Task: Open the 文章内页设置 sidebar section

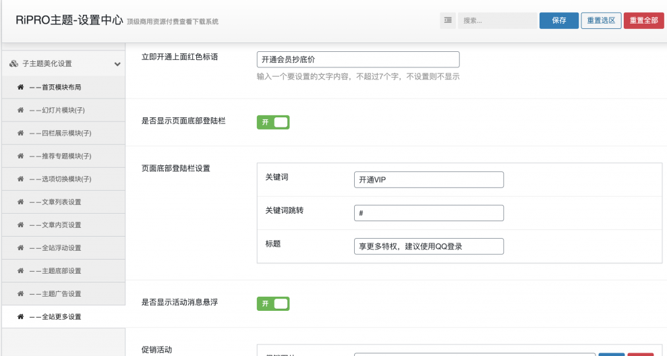Action: pos(61,225)
